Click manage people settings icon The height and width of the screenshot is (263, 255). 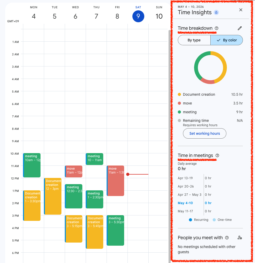(x=240, y=238)
